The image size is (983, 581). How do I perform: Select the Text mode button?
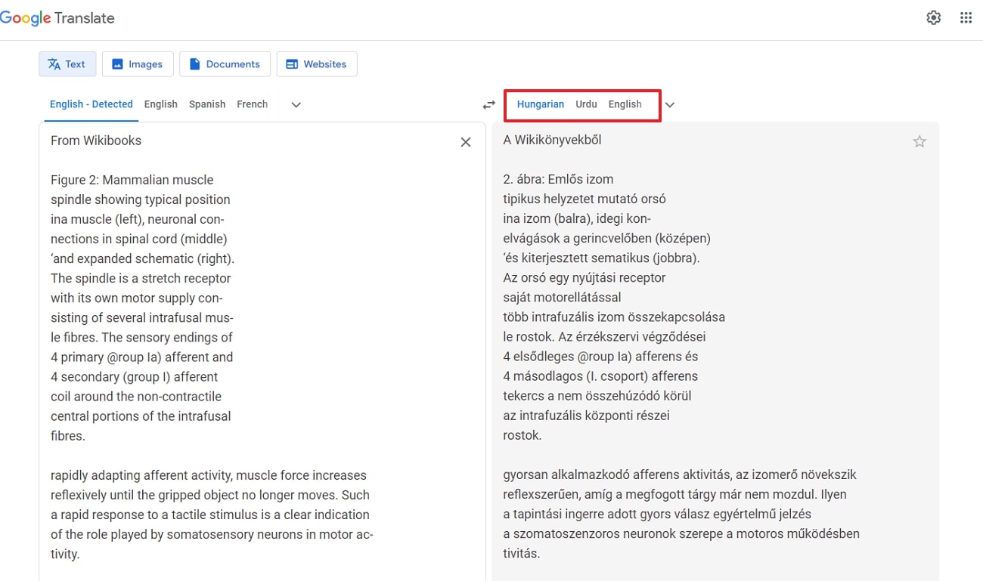point(67,64)
